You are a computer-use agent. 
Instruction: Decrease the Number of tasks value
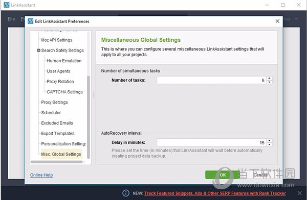coord(270,82)
